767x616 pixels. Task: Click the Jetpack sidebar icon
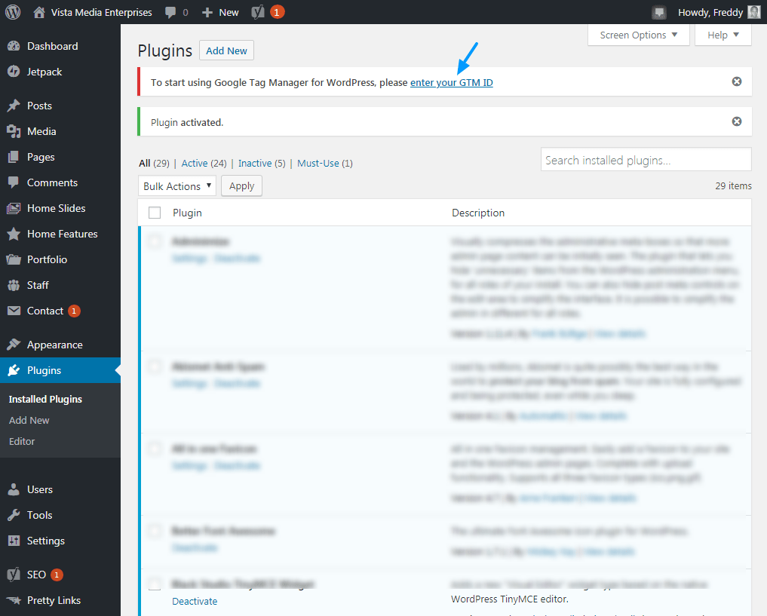(14, 72)
